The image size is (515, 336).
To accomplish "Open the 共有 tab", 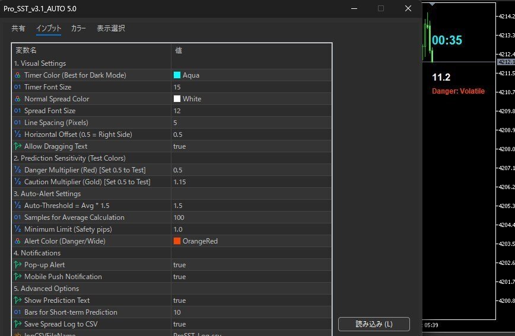I will [18, 28].
